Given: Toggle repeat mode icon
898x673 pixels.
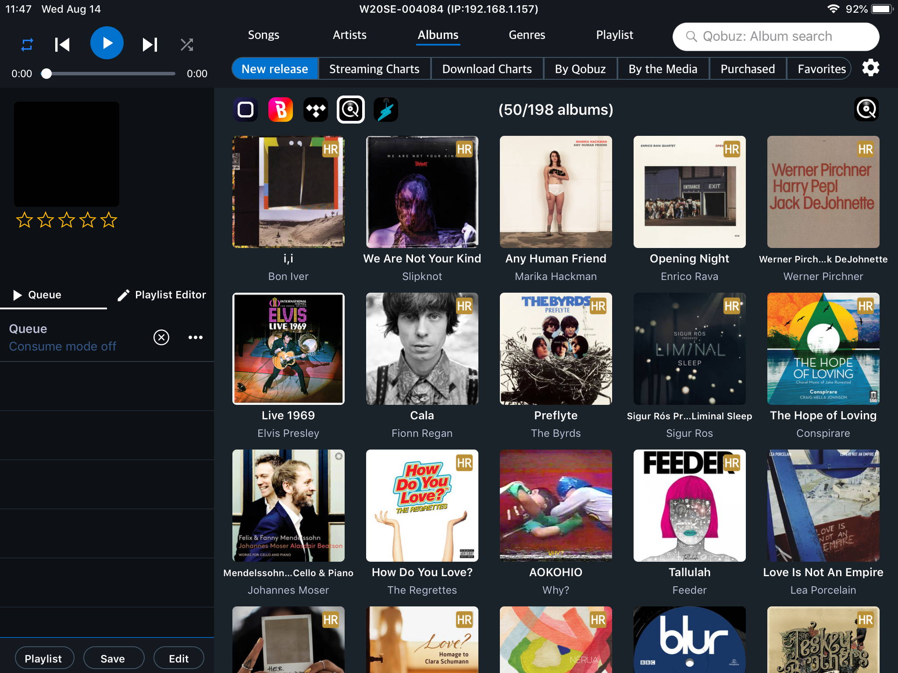Looking at the screenshot, I should tap(27, 44).
